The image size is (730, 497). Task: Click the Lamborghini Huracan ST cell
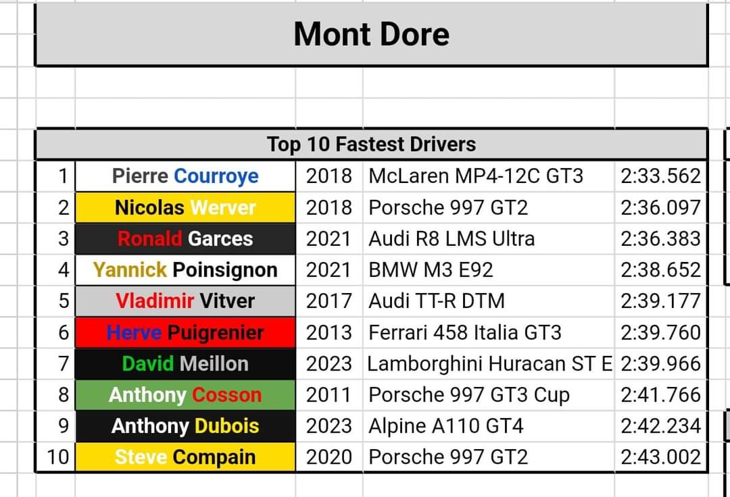click(488, 363)
